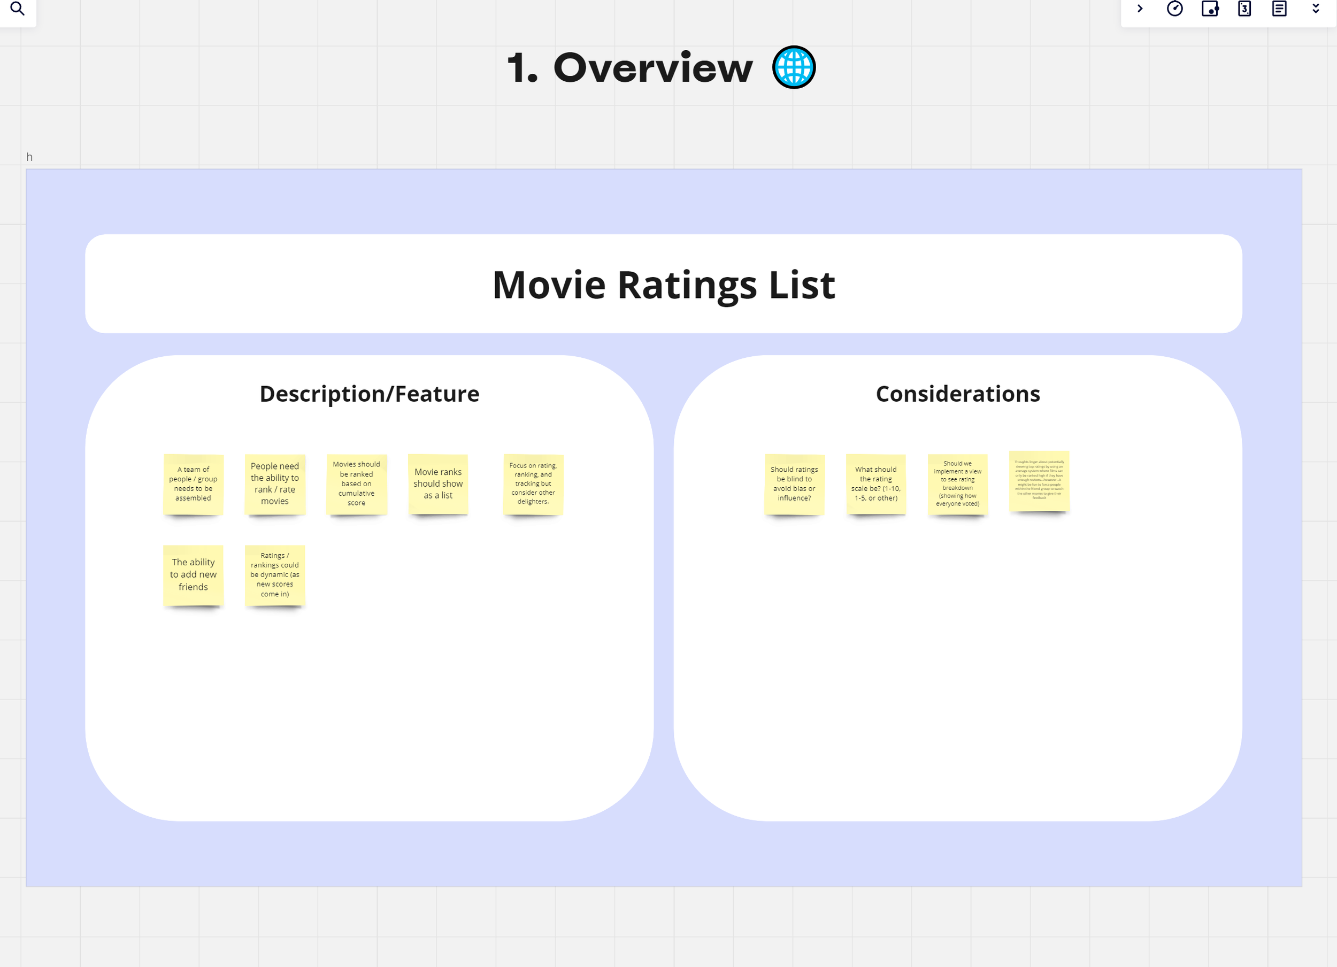Image resolution: width=1337 pixels, height=967 pixels.
Task: Select the Description/Feature heading
Action: [x=369, y=394]
